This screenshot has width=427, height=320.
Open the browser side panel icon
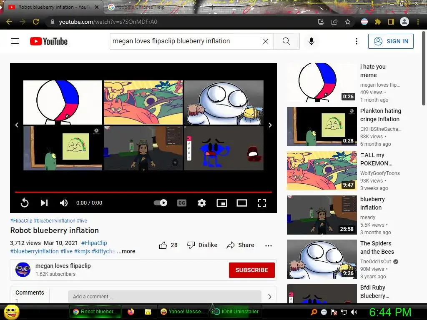click(x=391, y=22)
